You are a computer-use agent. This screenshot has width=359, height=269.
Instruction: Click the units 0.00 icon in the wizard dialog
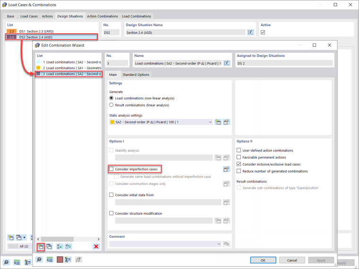coord(50,260)
